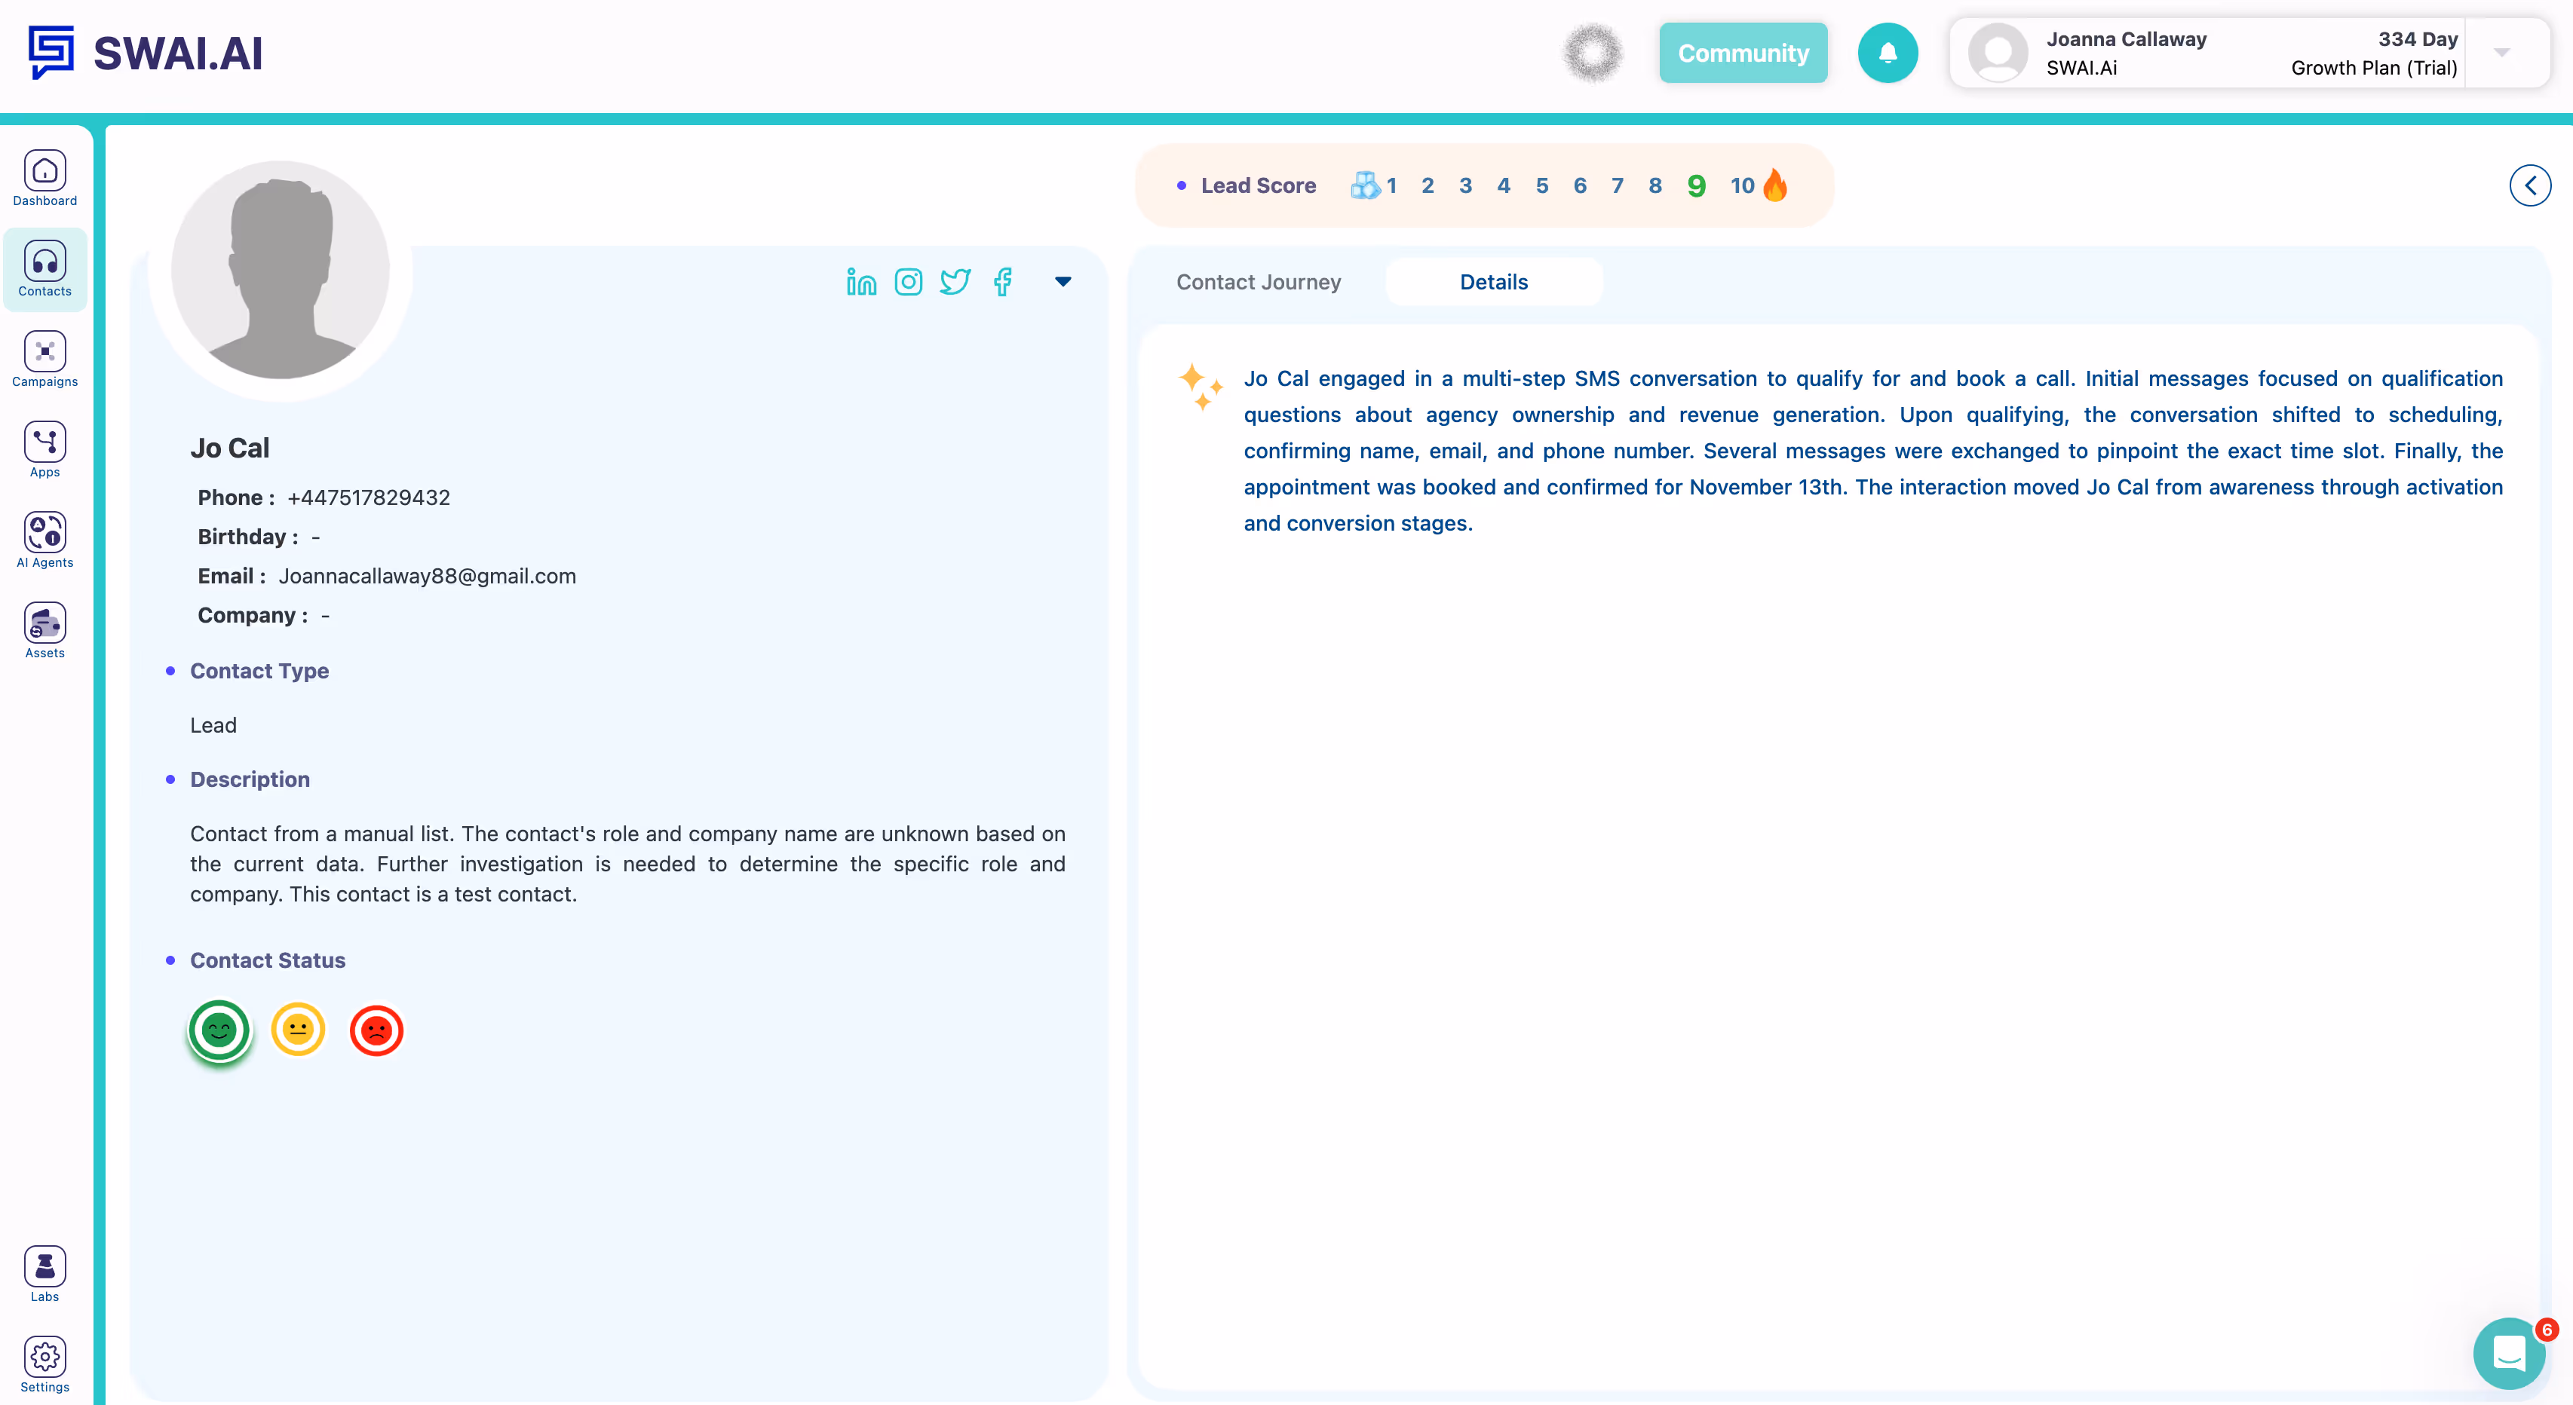The image size is (2573, 1405).
Task: Click the Contact Status heading
Action: (268, 960)
